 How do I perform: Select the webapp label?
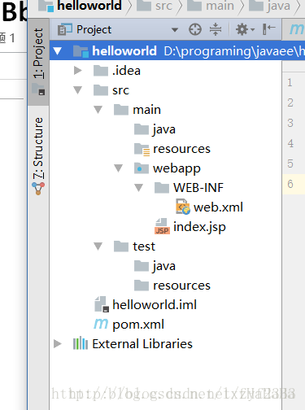176,169
